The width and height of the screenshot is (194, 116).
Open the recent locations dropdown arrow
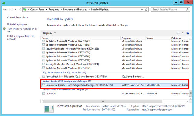coord(16,10)
